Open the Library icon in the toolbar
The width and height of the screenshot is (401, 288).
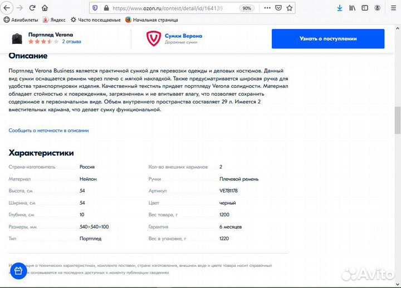pyautogui.click(x=353, y=8)
